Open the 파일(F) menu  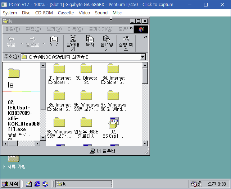click(x=13, y=29)
